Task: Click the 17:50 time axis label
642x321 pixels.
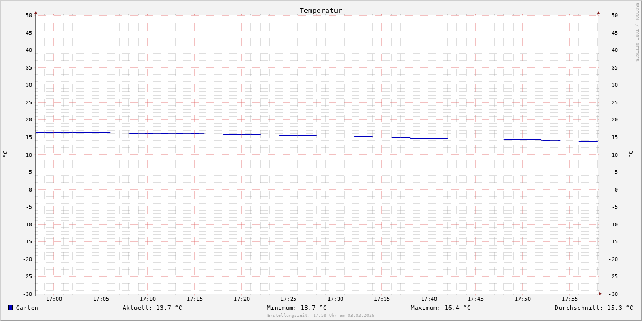Action: (523, 299)
